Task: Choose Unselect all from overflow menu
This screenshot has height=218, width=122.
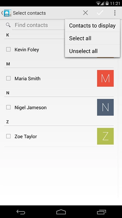Action: coord(93,51)
